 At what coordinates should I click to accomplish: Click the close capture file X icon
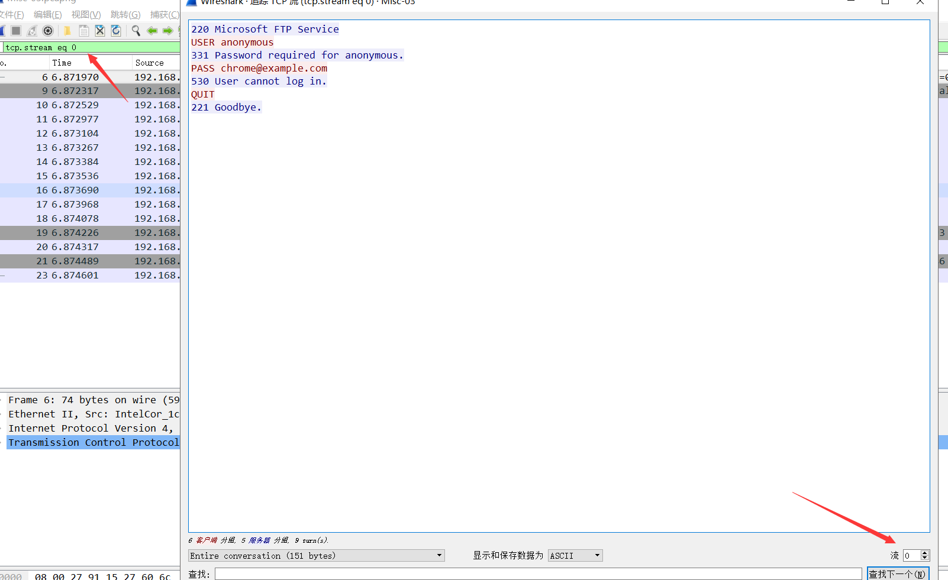[x=100, y=31]
